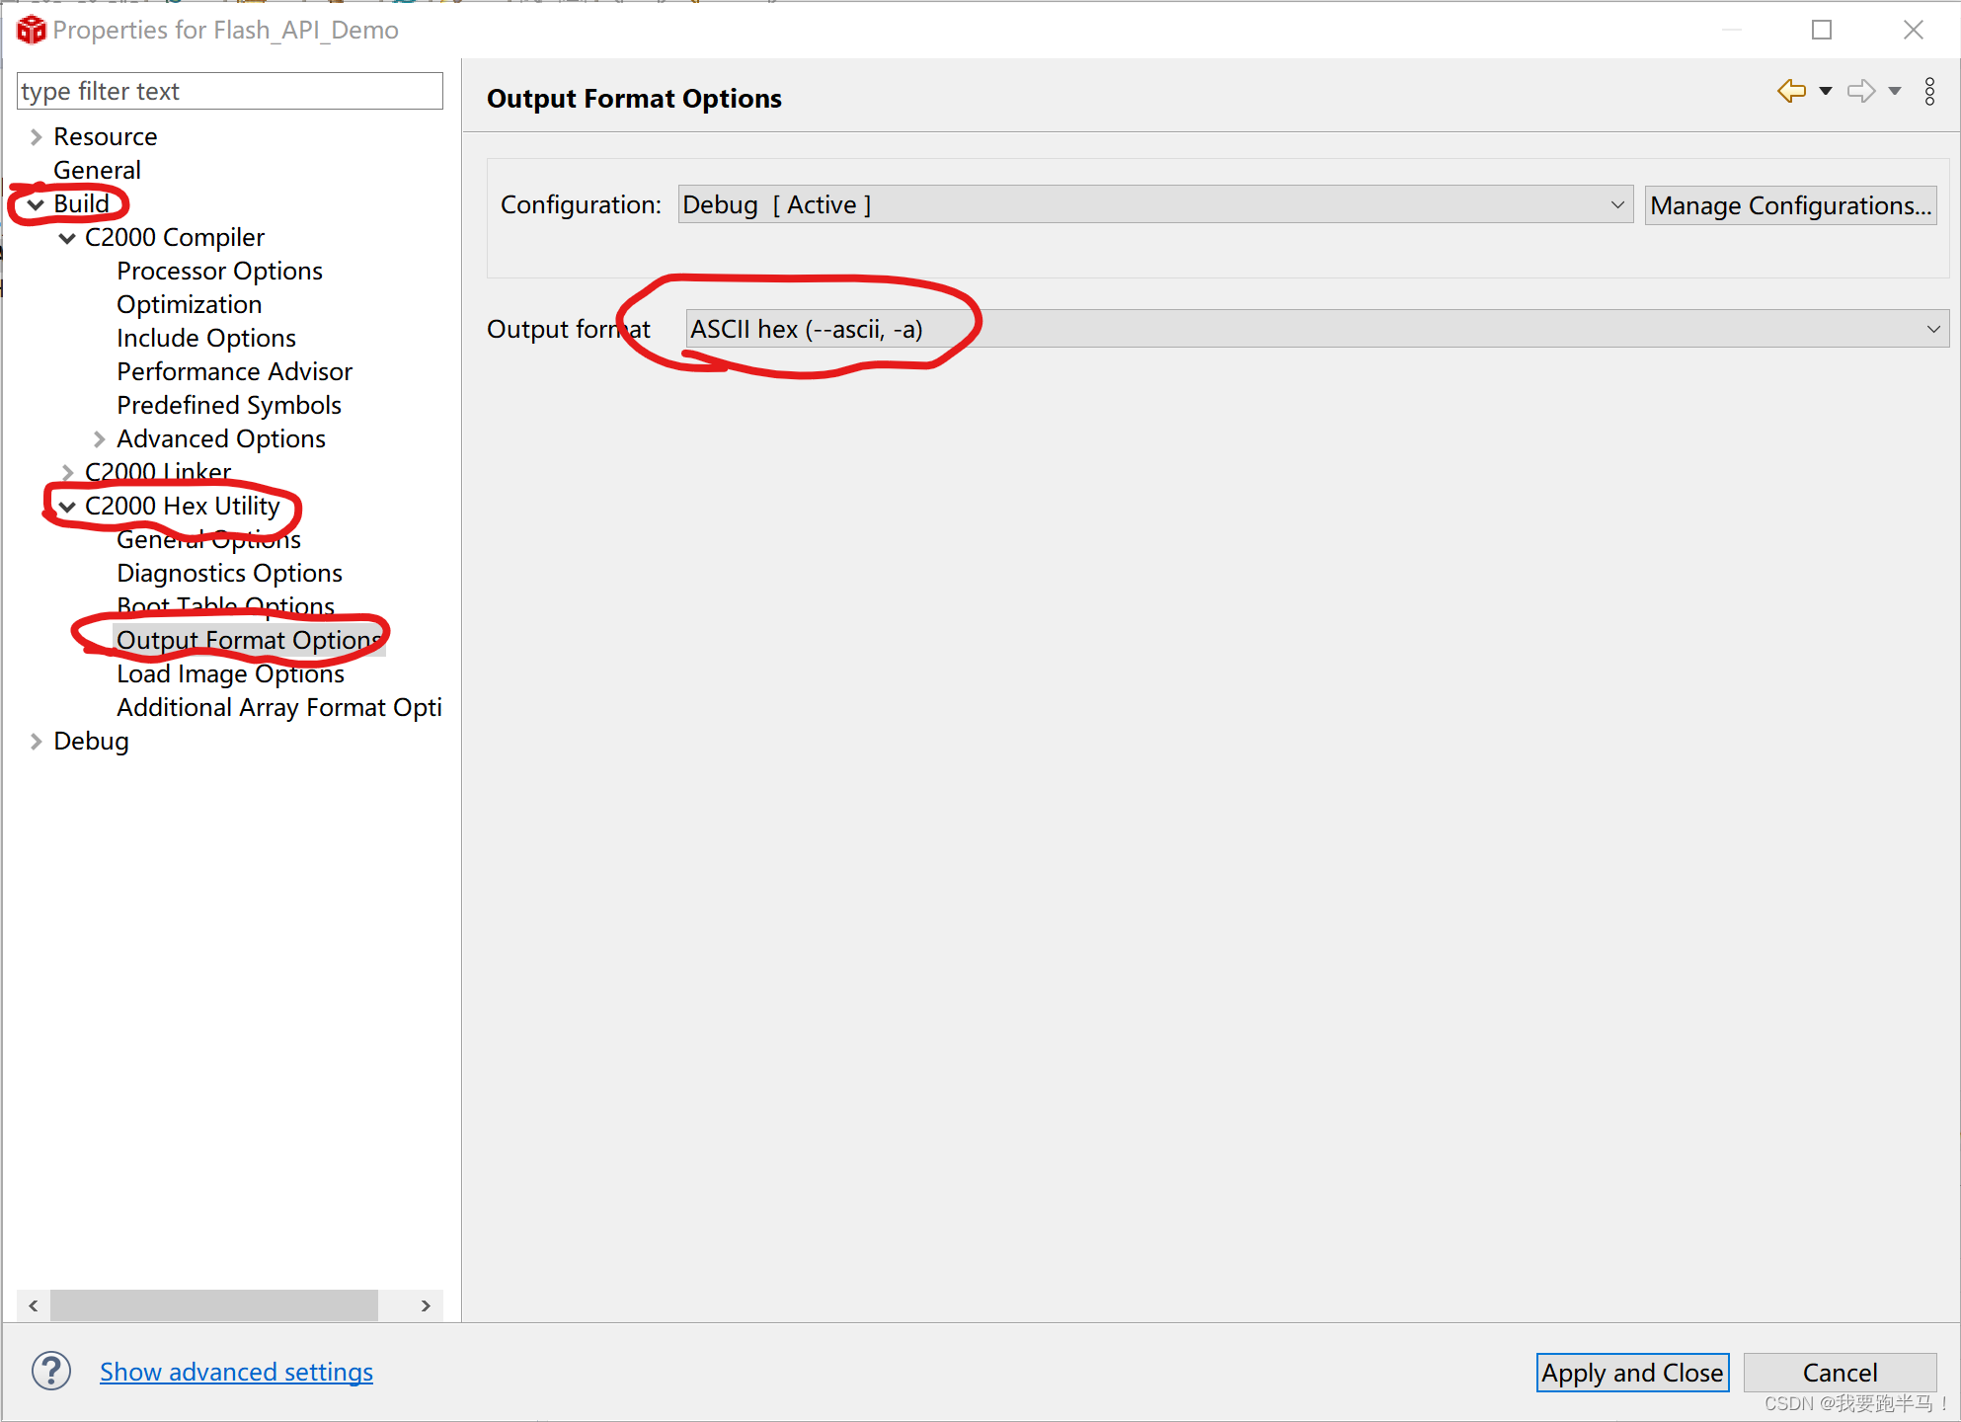
Task: Open the back history dropdown arrow
Action: tap(1826, 92)
